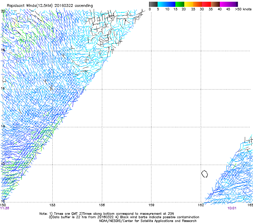Image resolution: width=253 pixels, height=223 pixels.
Task: Click the note 'Data buffer is 22 hrs'
Action: point(70,217)
